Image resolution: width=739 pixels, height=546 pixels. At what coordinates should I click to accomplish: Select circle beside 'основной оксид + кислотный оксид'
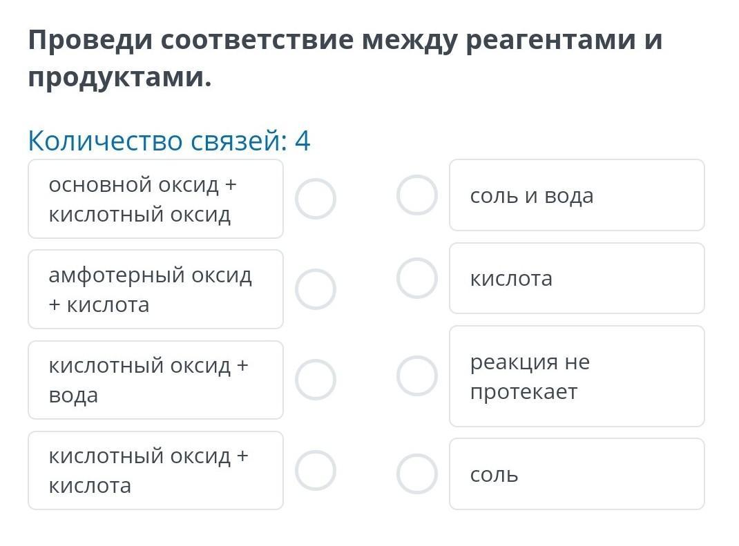pos(316,199)
